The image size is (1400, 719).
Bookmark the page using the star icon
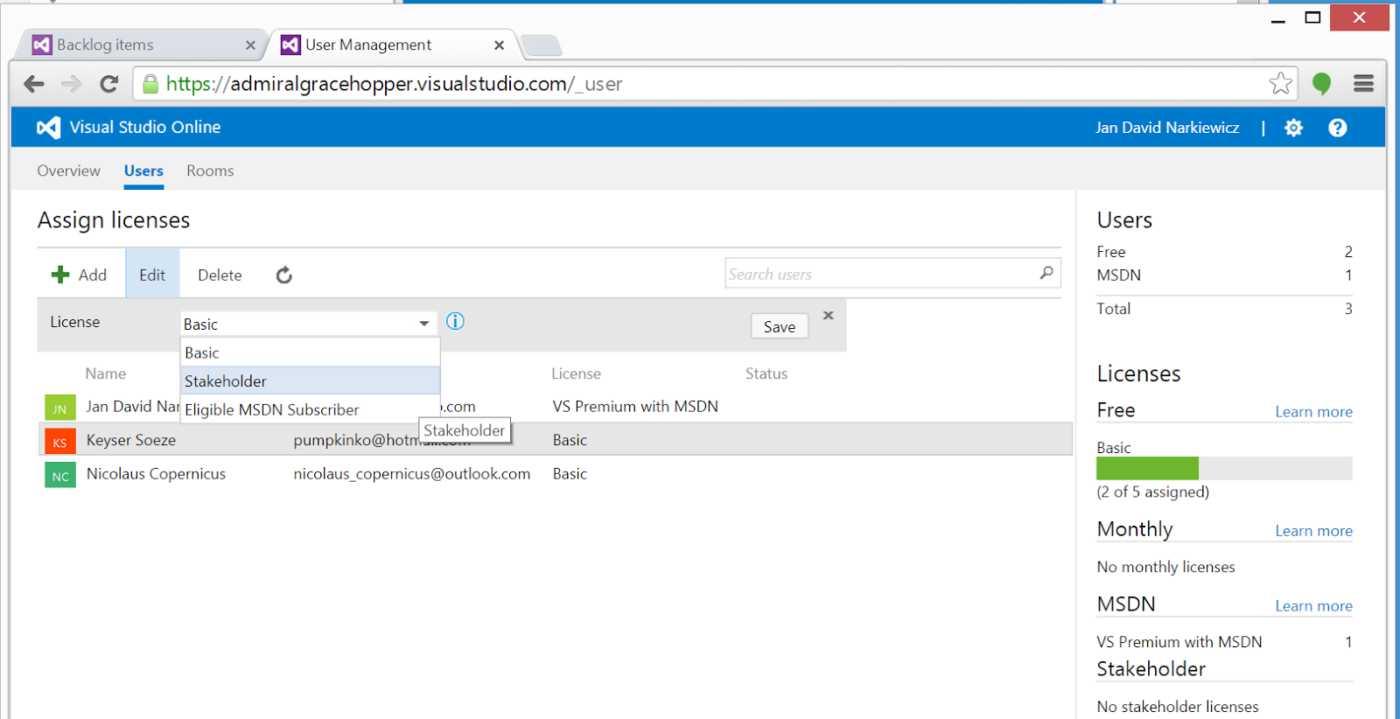coord(1281,83)
